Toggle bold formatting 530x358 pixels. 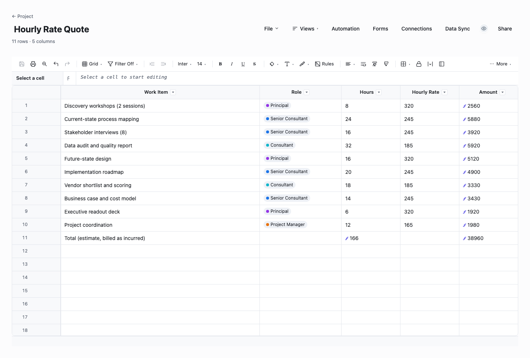(x=220, y=64)
